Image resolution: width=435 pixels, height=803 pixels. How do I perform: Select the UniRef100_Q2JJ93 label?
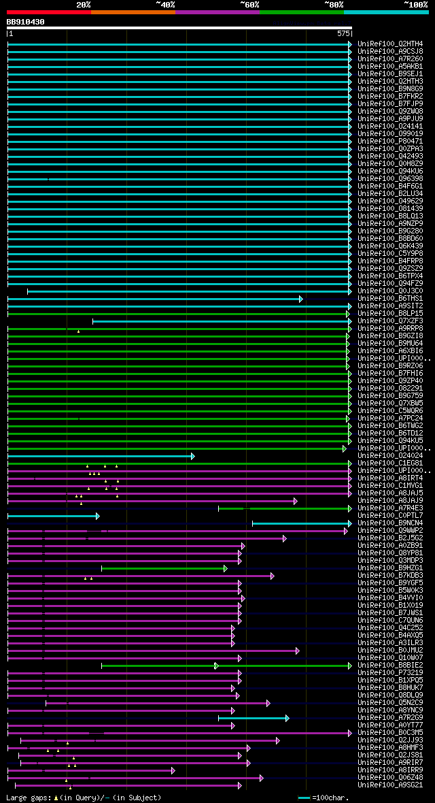[390, 740]
